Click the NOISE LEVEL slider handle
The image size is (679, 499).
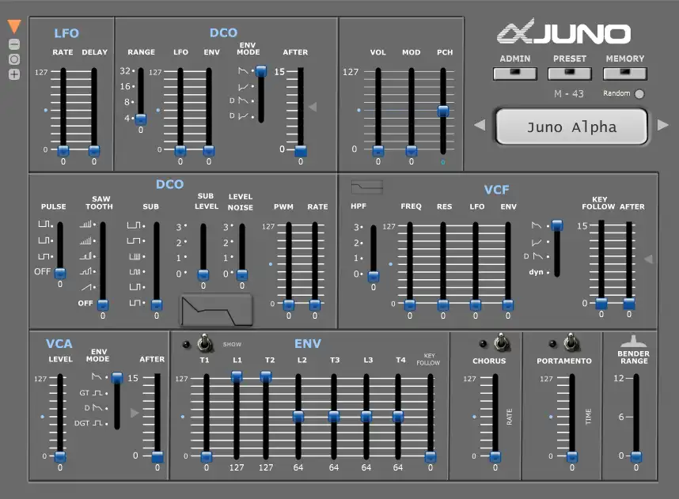point(242,275)
